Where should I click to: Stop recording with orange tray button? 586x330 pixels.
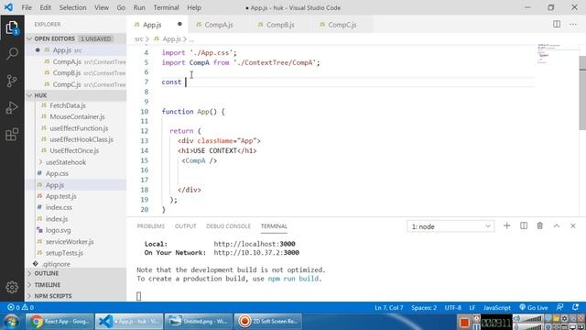pyautogui.click(x=464, y=322)
